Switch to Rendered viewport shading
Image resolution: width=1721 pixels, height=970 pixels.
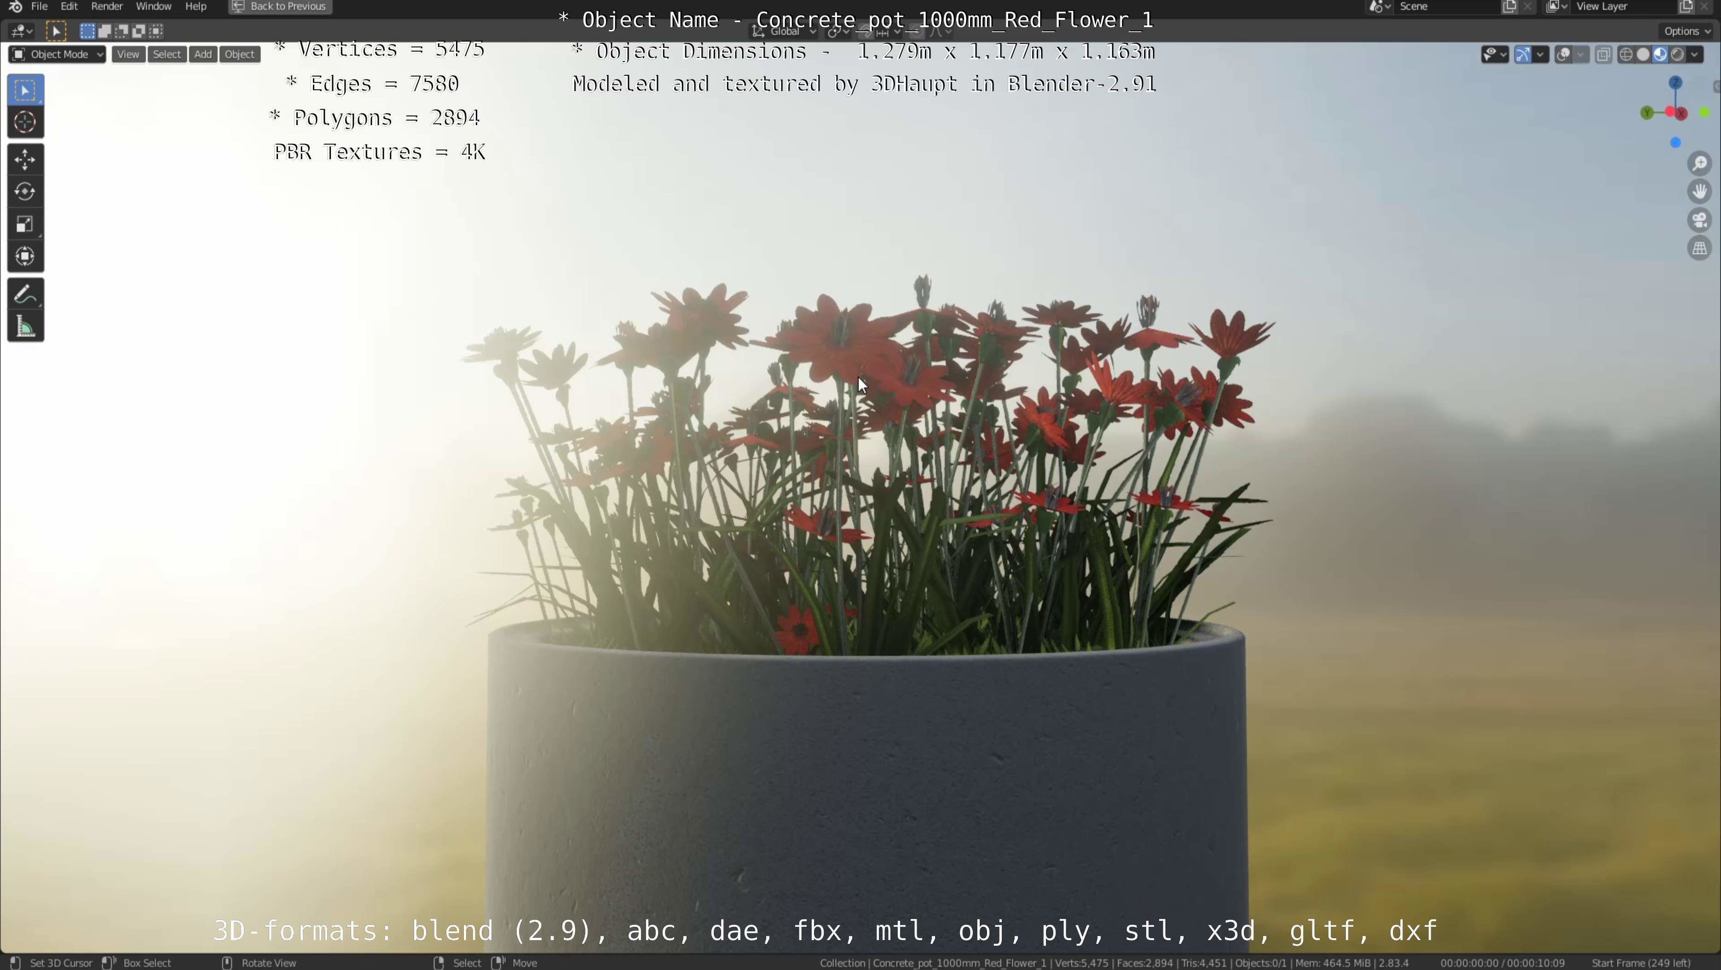tap(1678, 55)
